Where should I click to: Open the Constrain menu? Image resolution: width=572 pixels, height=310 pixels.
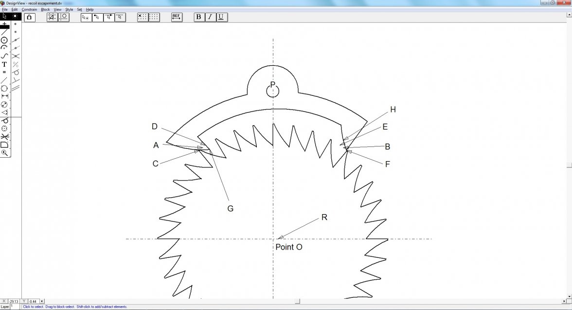[x=29, y=9]
